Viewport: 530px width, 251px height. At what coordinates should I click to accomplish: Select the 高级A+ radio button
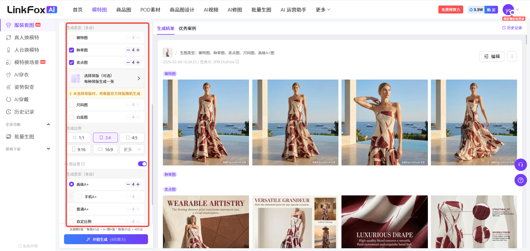pos(71,184)
